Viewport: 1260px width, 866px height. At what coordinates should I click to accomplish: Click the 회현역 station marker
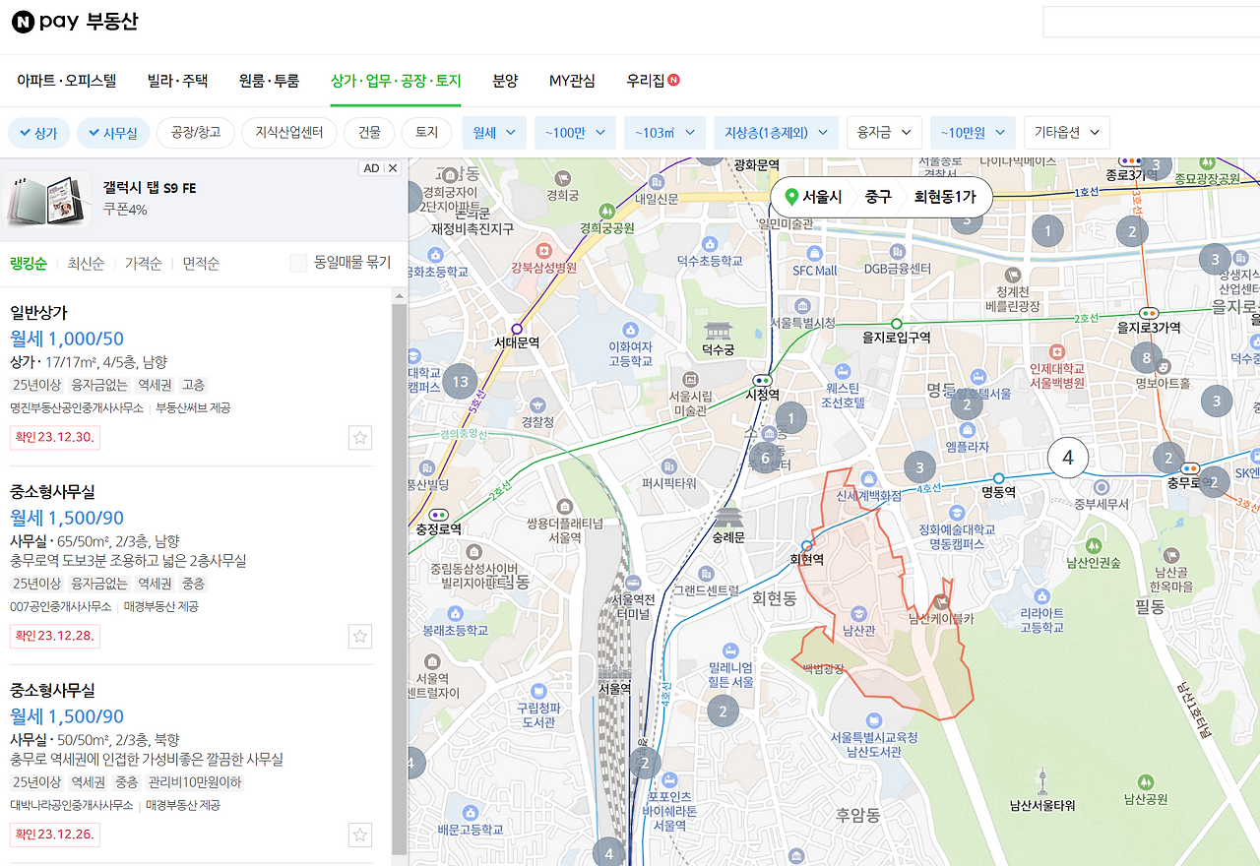point(807,545)
